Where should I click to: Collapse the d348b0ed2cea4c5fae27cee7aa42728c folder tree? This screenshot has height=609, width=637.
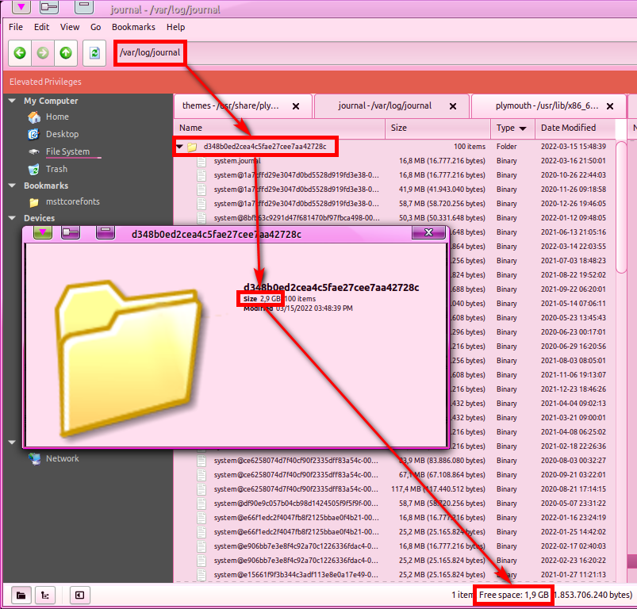point(179,147)
